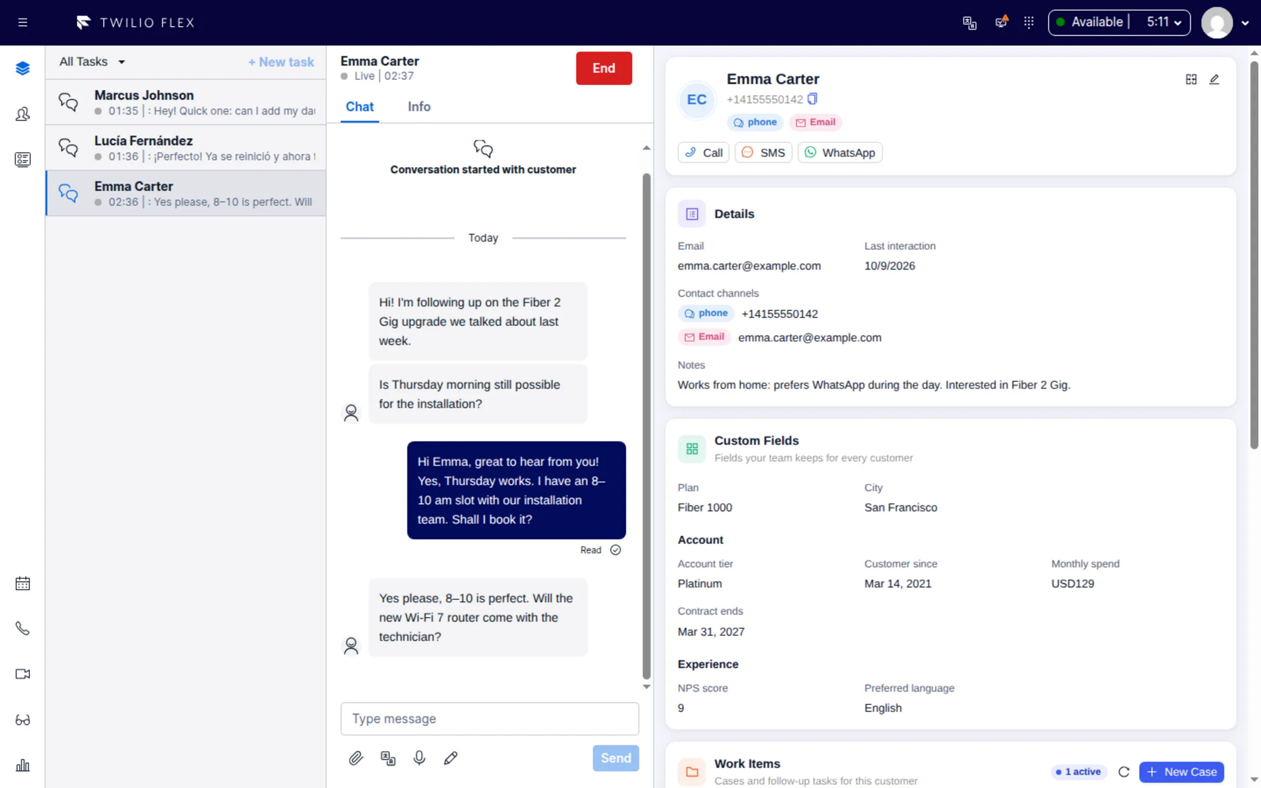Create a task with + New task

281,62
